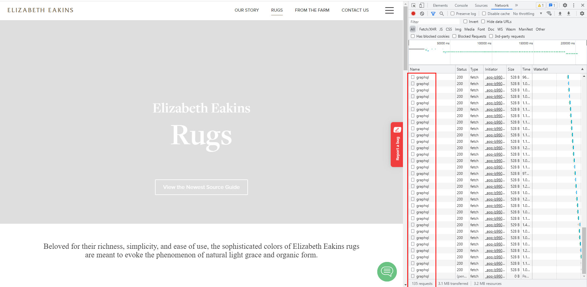Open RUGS navigation link
Image resolution: width=587 pixels, height=287 pixels.
pos(277,10)
